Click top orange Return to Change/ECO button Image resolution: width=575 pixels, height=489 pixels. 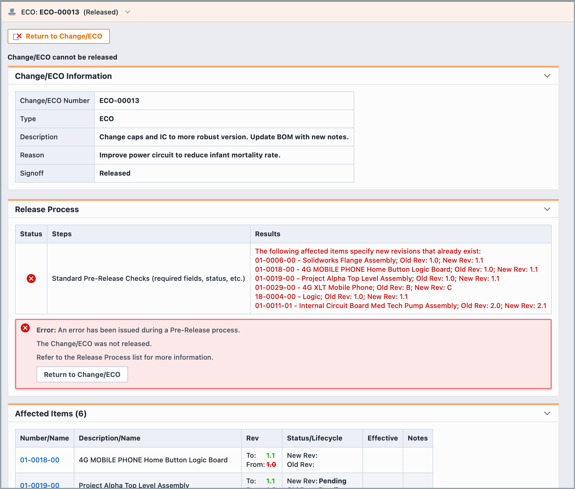coord(59,36)
